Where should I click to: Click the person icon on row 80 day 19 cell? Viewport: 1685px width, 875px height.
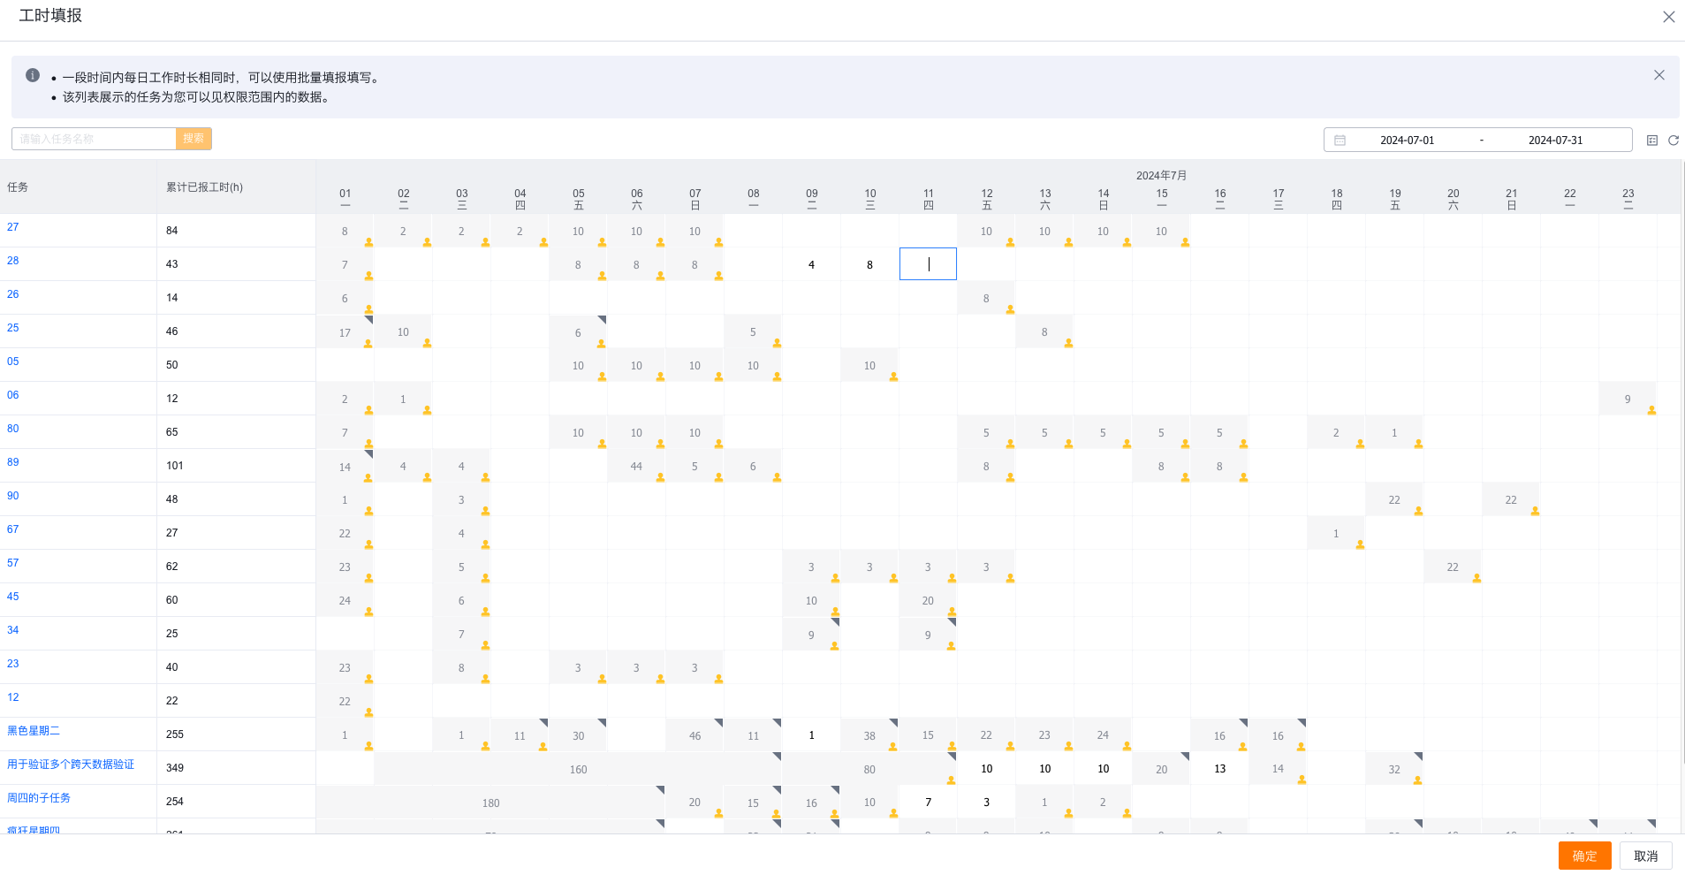pos(1417,444)
